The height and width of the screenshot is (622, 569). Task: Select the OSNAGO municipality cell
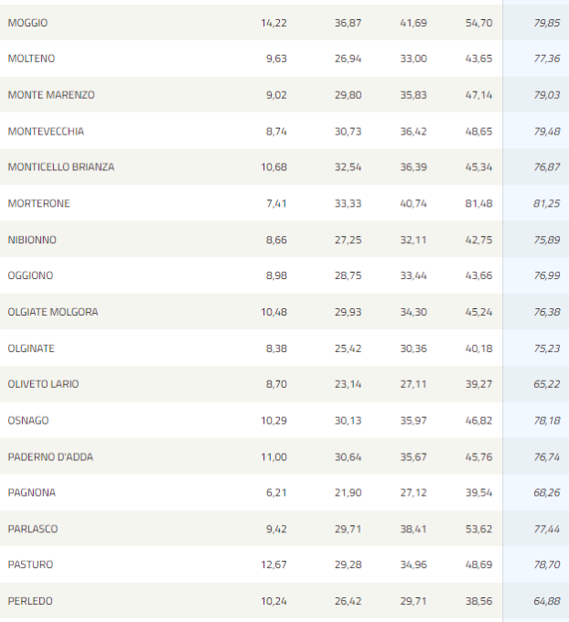tap(28, 421)
